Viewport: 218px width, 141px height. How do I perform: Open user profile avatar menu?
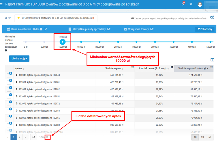[200, 4]
